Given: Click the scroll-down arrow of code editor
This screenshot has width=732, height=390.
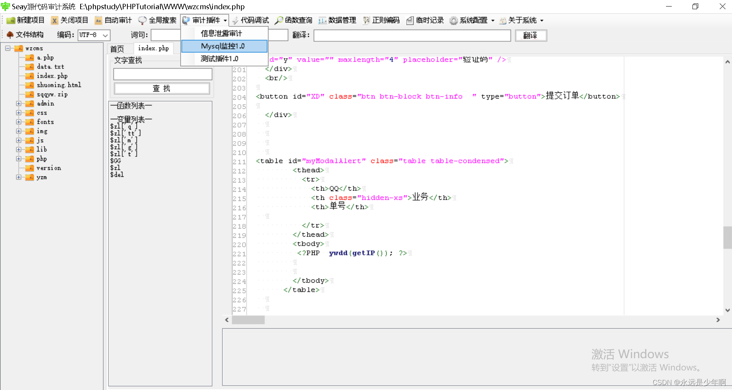Looking at the screenshot, I should (727, 310).
